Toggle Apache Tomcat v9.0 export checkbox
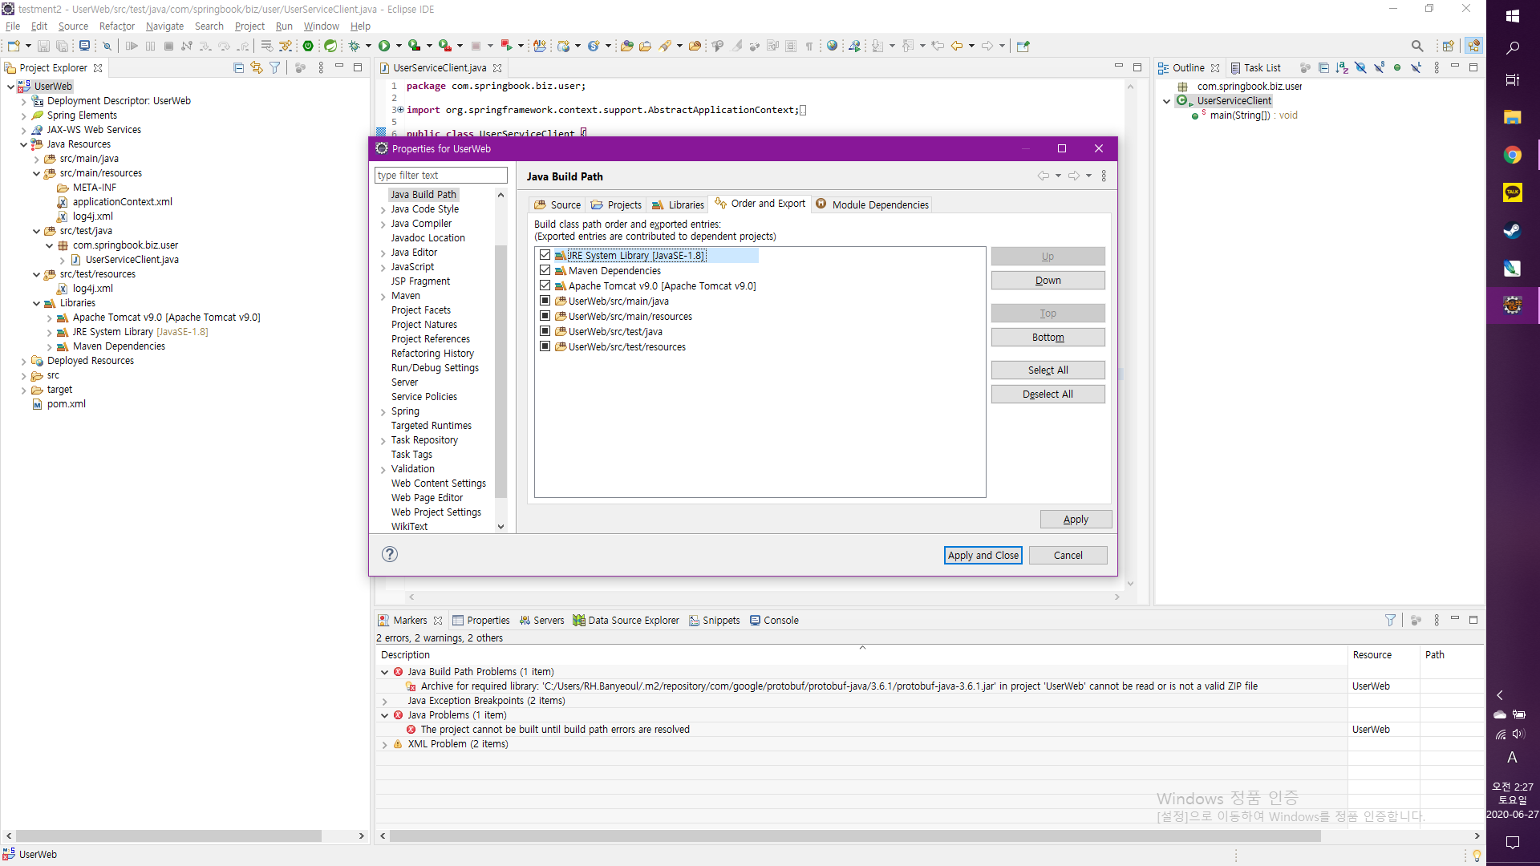The height and width of the screenshot is (866, 1540). pyautogui.click(x=545, y=285)
